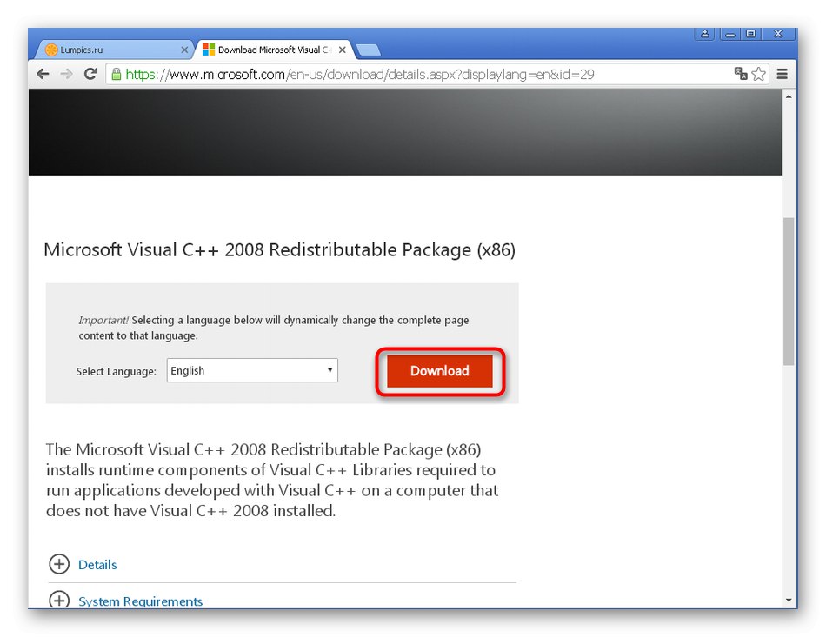The image size is (826, 637).
Task: Click the 'Select Language:' label
Action: click(x=117, y=372)
